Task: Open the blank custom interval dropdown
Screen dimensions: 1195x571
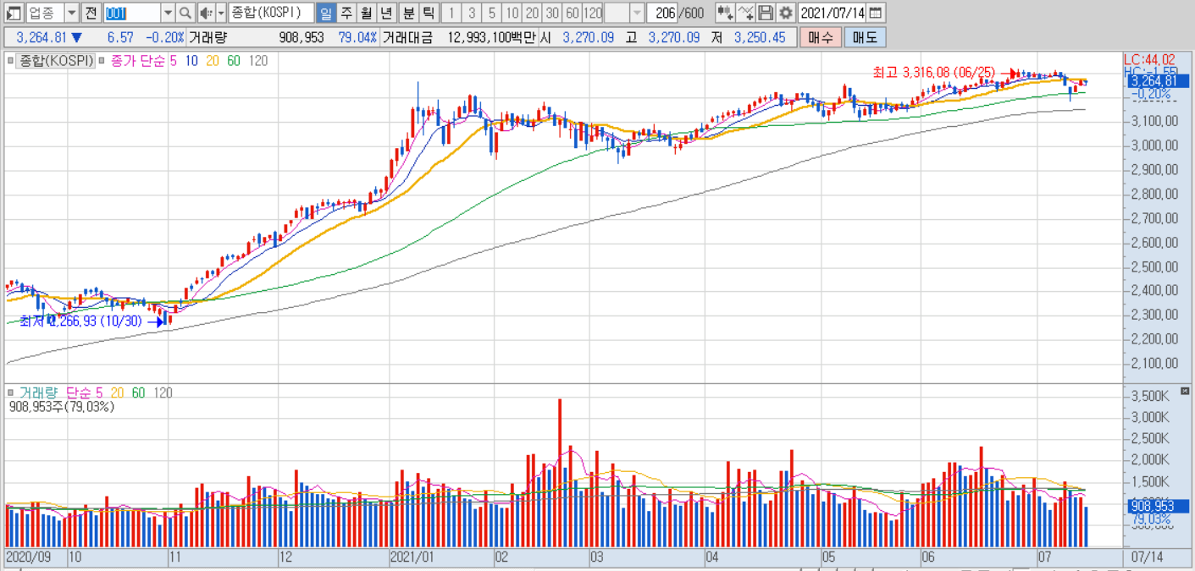Action: point(637,13)
